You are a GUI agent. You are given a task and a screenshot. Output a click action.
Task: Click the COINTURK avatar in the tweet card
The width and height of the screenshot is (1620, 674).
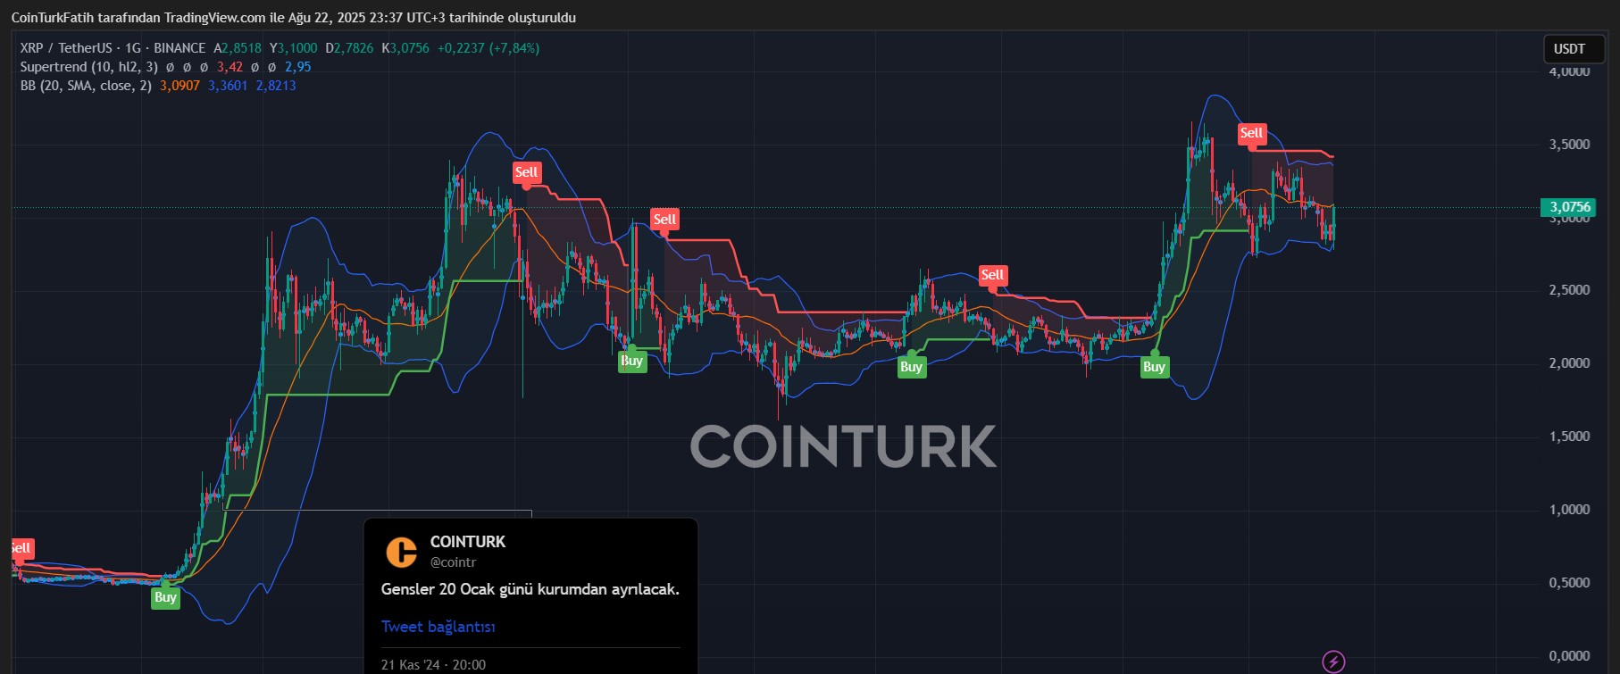coord(401,552)
